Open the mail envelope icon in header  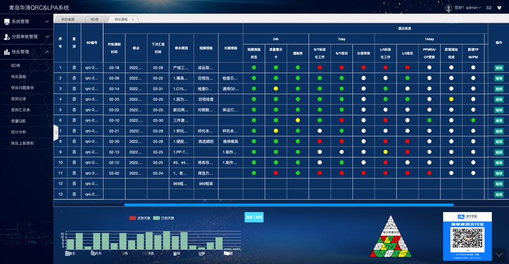pos(489,8)
